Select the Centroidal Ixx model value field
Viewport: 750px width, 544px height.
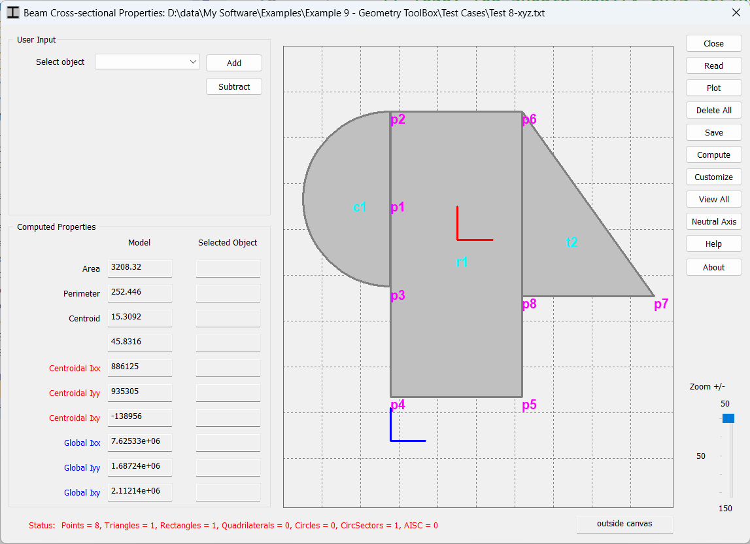[x=139, y=367]
